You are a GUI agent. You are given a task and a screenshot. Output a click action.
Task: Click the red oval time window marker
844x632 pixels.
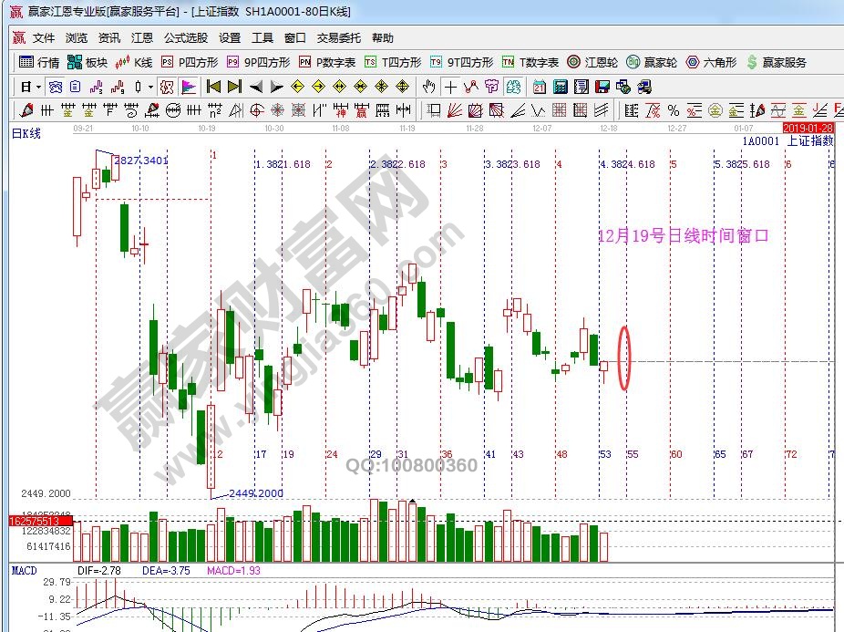624,357
